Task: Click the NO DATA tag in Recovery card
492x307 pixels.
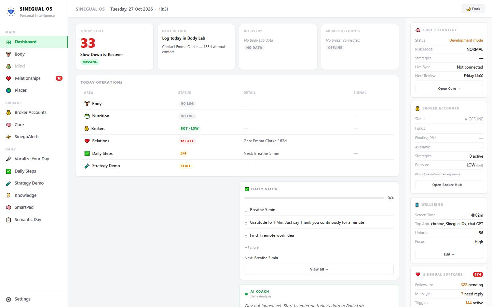Action: 254,48
